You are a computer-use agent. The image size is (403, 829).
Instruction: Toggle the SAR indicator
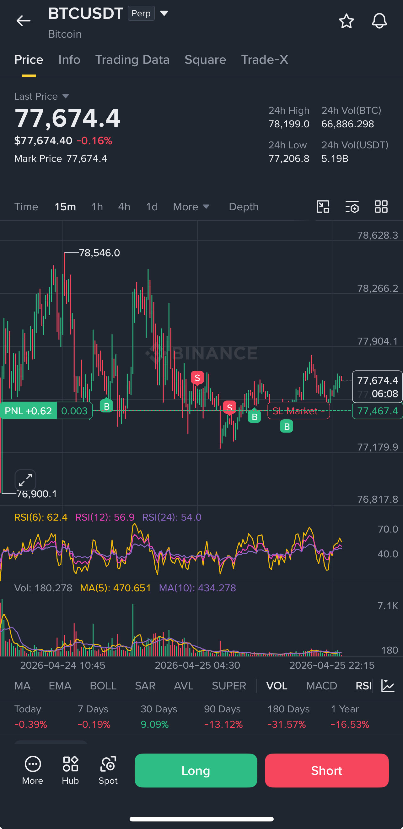pos(145,686)
